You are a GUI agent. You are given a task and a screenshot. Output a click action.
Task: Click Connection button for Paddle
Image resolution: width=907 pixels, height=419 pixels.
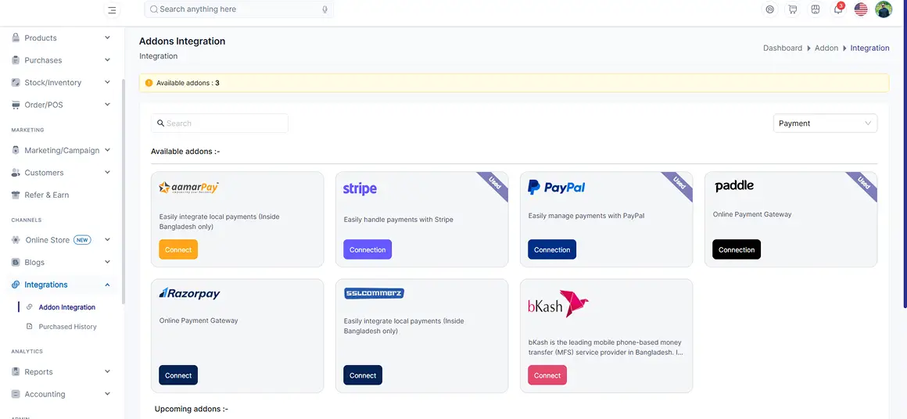click(737, 249)
